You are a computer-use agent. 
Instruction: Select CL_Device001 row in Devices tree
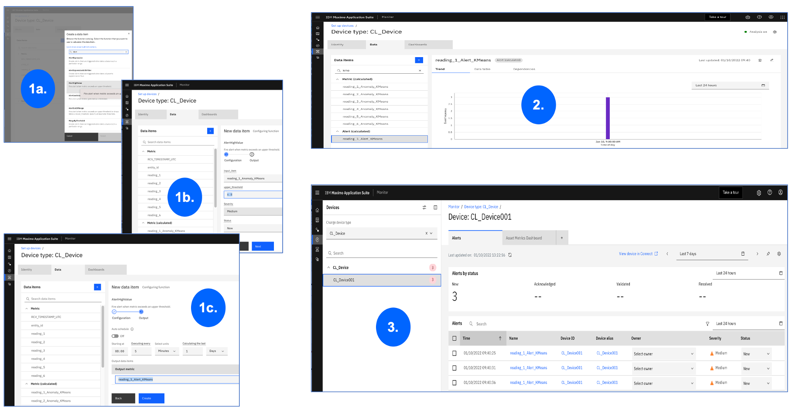(382, 280)
